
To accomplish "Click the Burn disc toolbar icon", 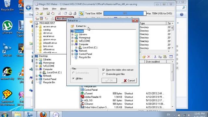I will tap(70, 13).
